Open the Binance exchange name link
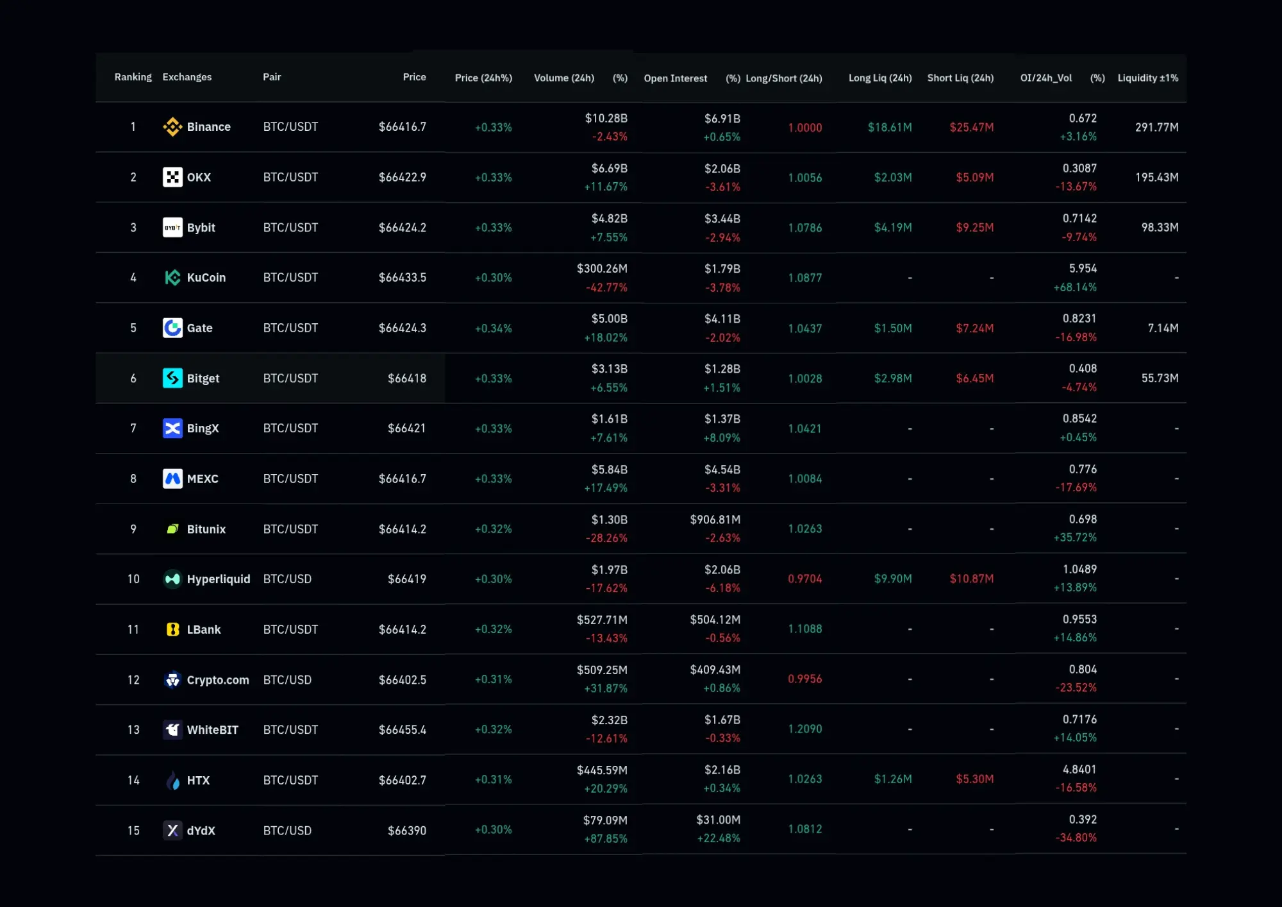Viewport: 1282px width, 907px height. tap(209, 127)
